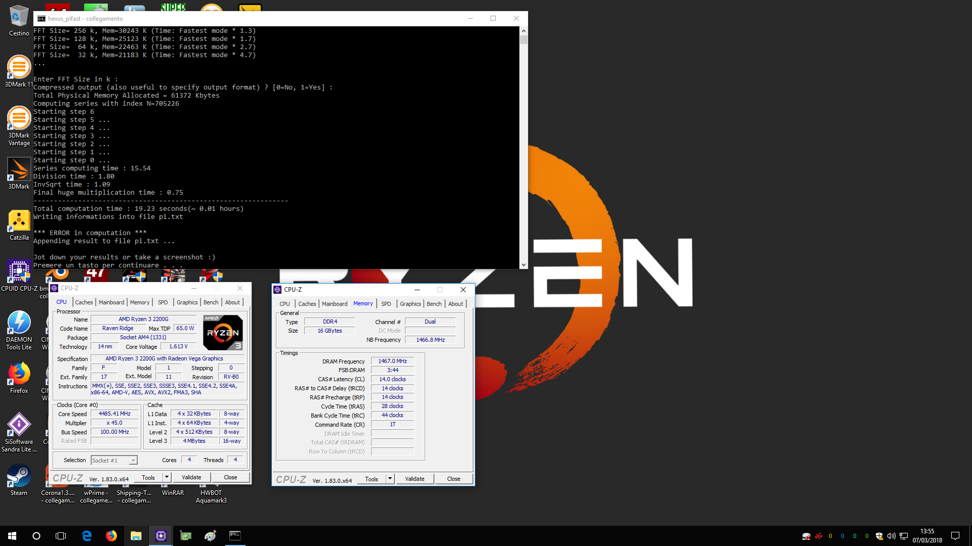Select the WinRAR desktop shortcut

click(173, 491)
